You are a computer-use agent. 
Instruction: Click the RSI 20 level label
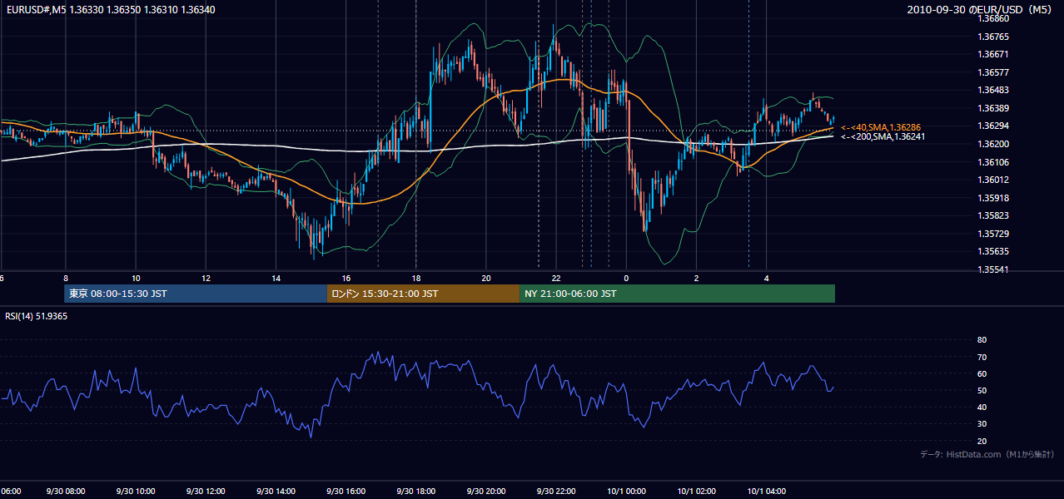(982, 442)
